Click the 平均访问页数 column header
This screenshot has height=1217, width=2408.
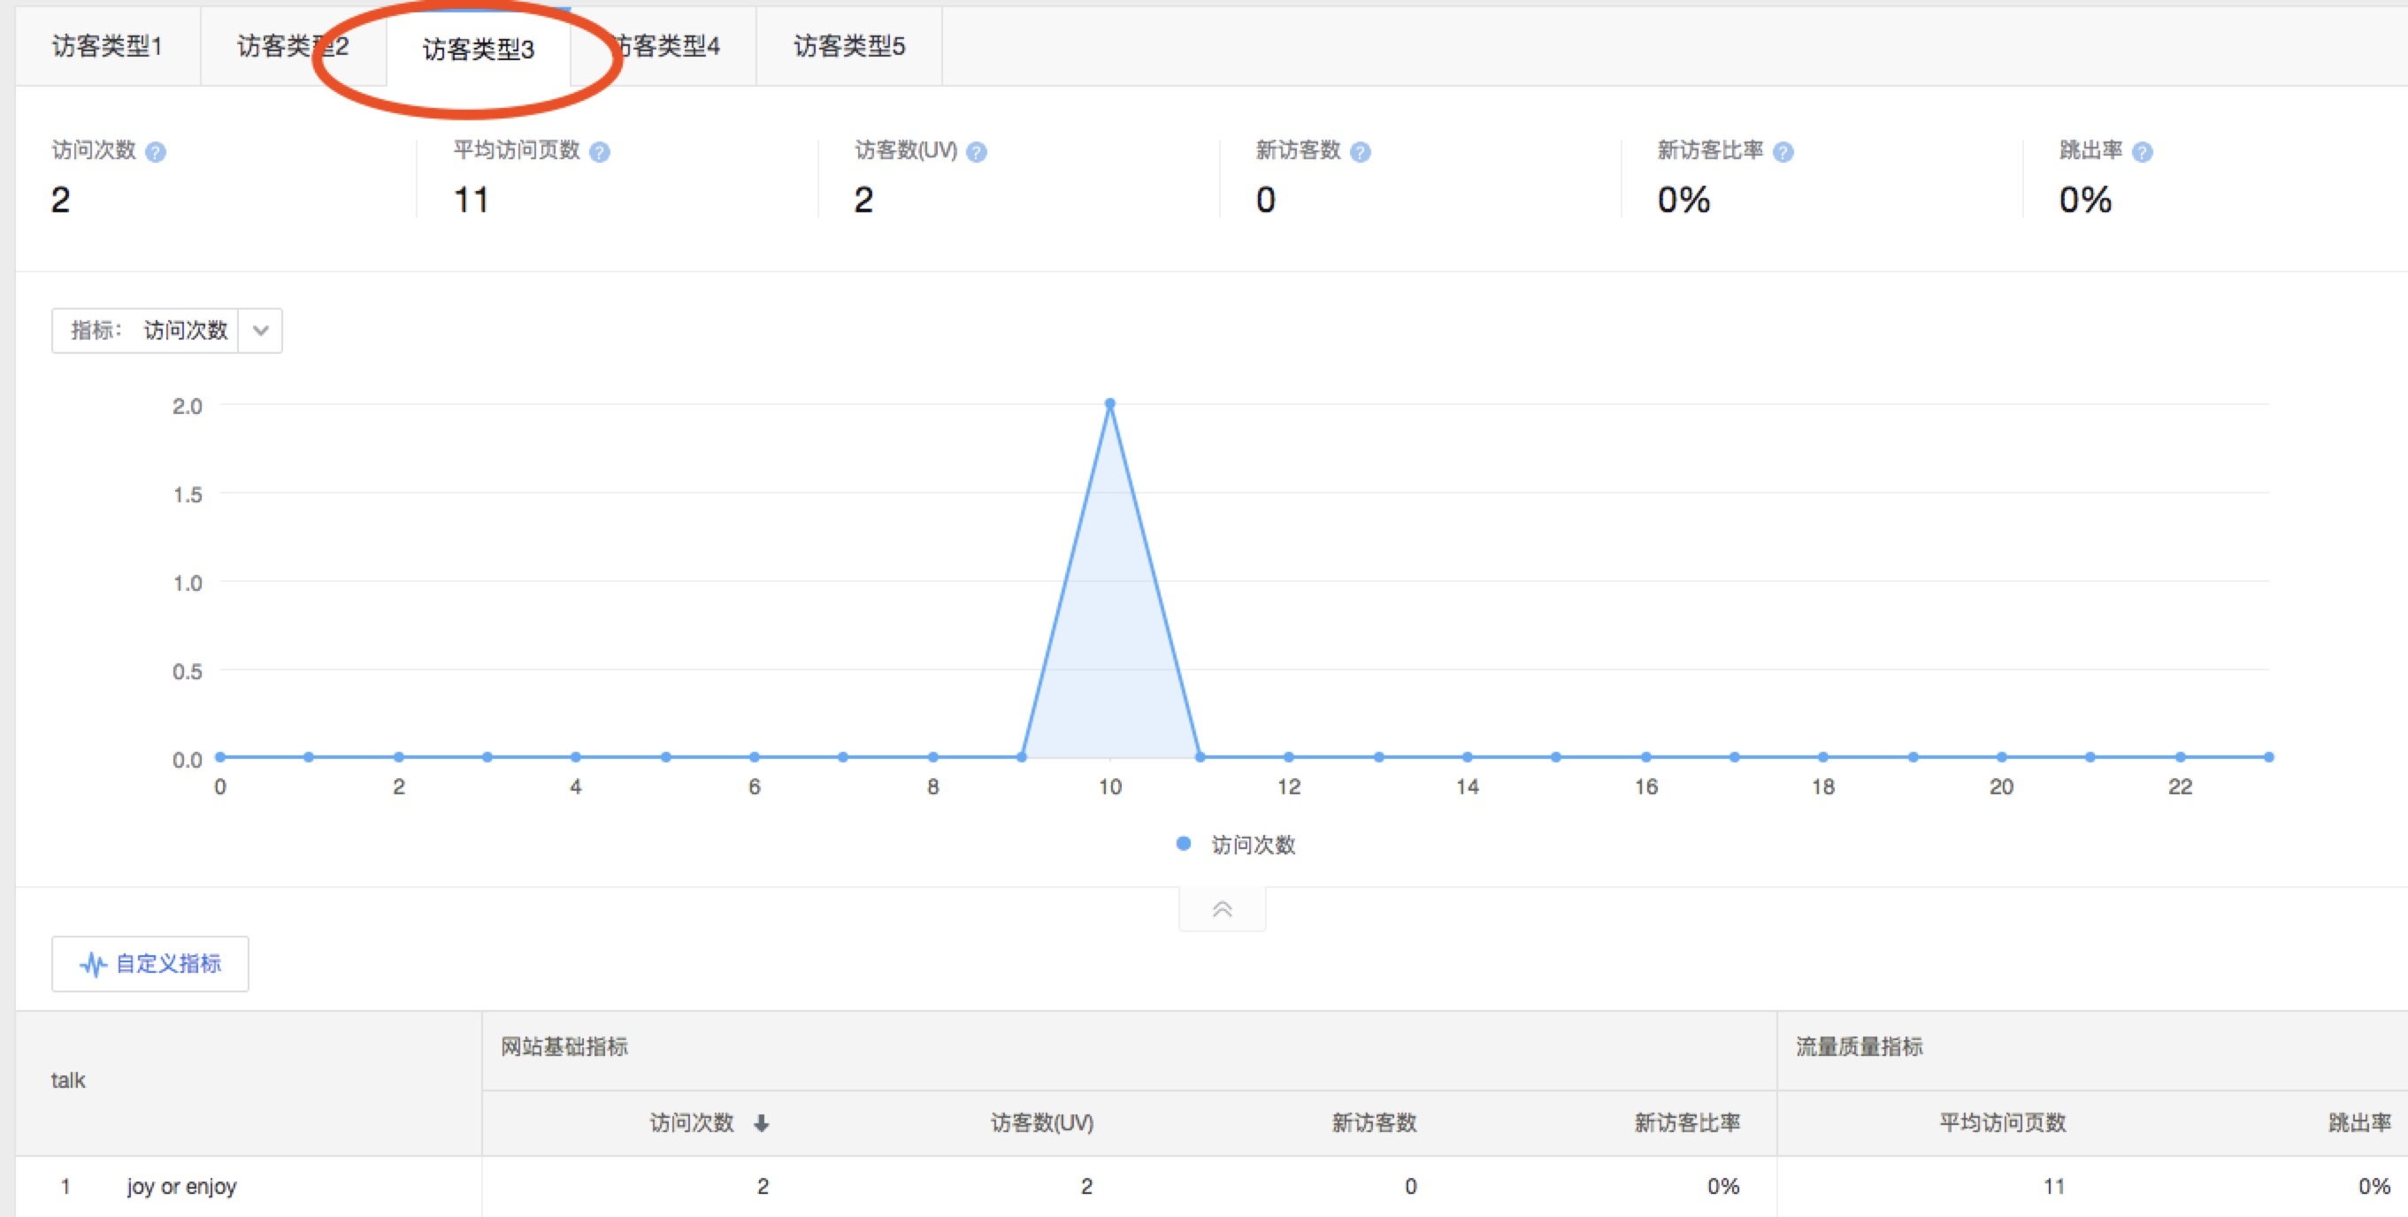coord(2001,1123)
